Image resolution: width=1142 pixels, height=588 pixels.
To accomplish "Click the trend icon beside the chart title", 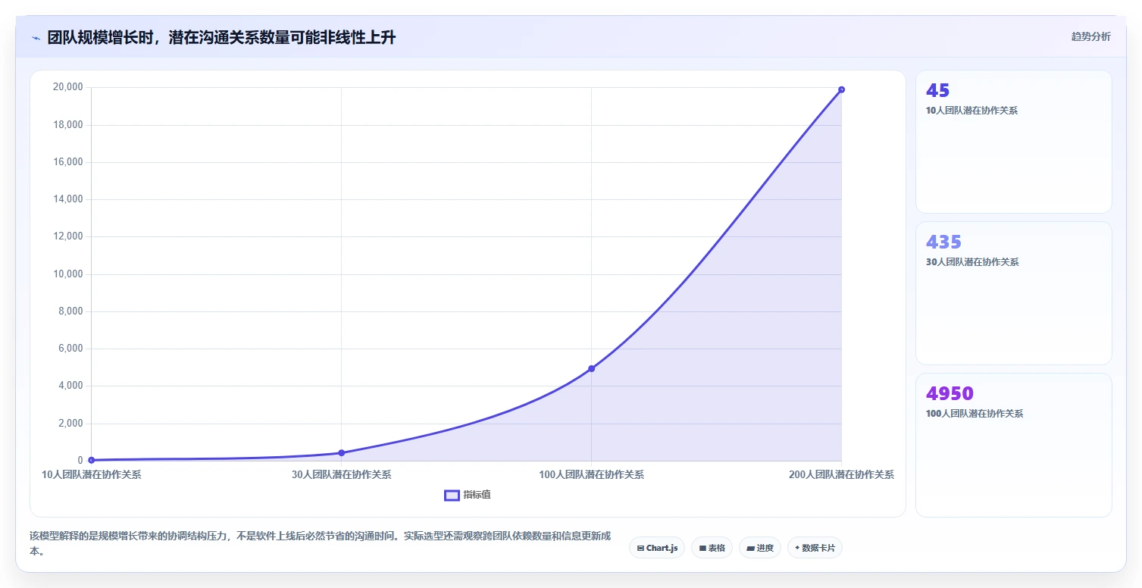I will point(36,38).
